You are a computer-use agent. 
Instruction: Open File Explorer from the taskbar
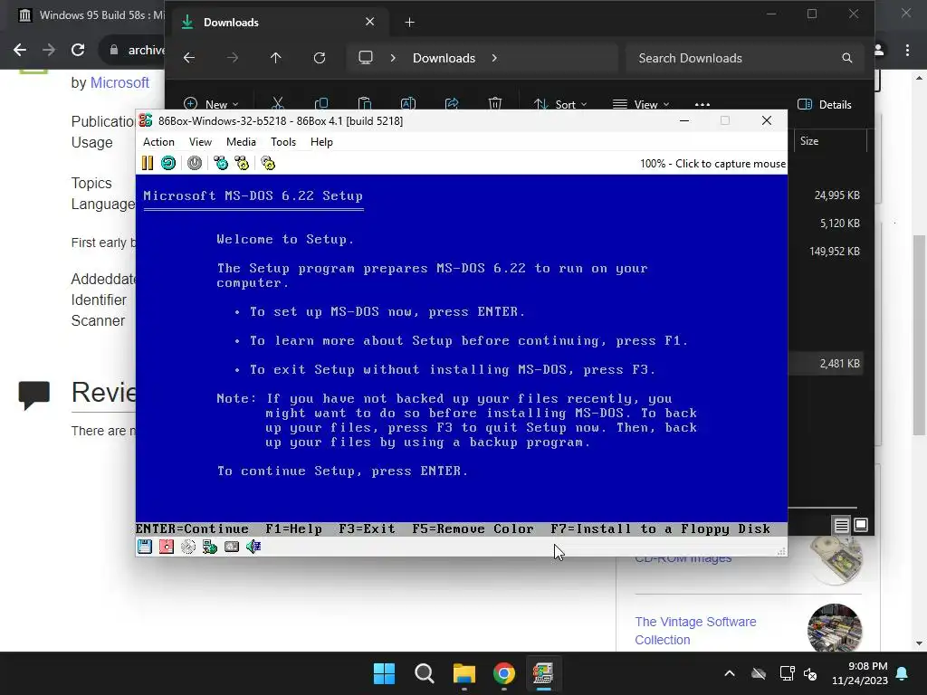click(x=464, y=673)
